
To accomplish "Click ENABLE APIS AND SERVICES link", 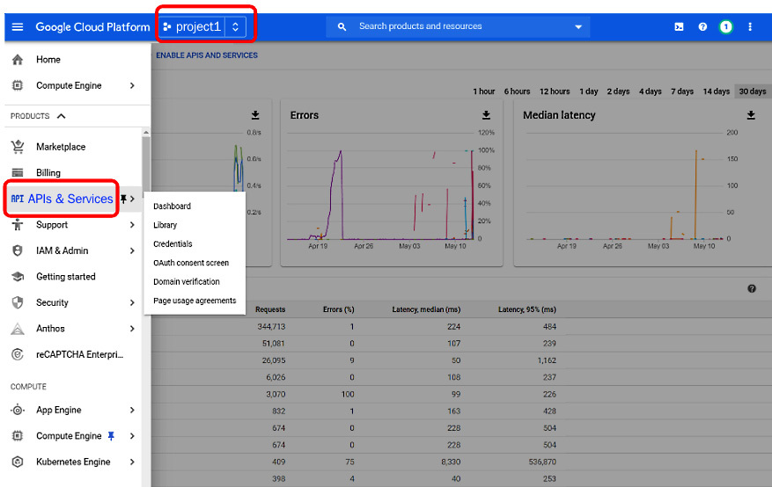I will coord(207,55).
